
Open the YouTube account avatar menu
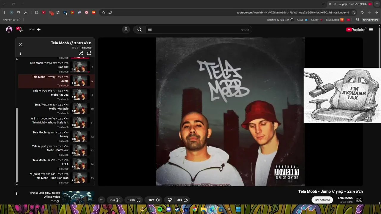9,29
